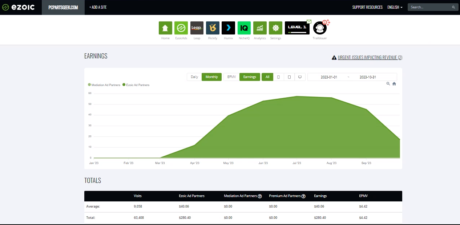460x225 pixels.
Task: Go to the Analytics icon
Action: point(260,28)
